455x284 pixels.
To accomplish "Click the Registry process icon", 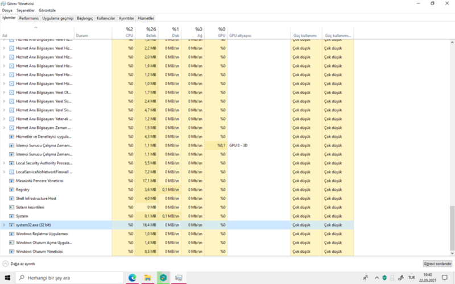I will [x=12, y=190].
